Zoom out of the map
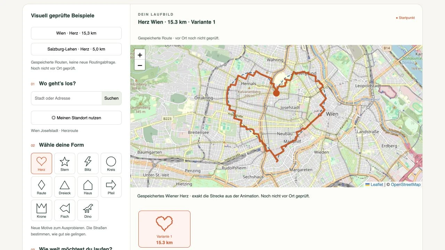445x250 pixels. (x=140, y=65)
